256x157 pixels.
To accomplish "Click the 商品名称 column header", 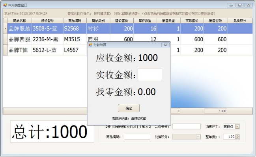I will [20, 20].
